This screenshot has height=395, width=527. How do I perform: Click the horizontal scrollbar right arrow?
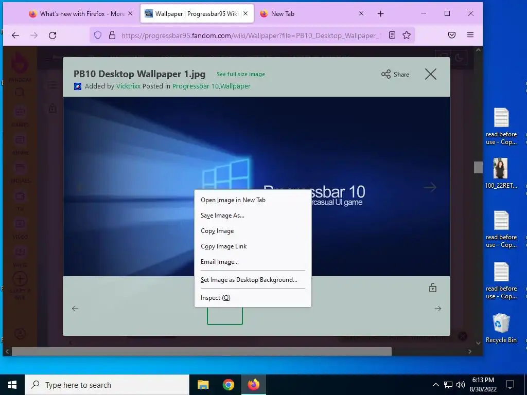coord(470,352)
